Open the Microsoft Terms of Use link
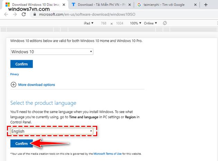Viewport: 218px width, 161px height. pos(105,154)
